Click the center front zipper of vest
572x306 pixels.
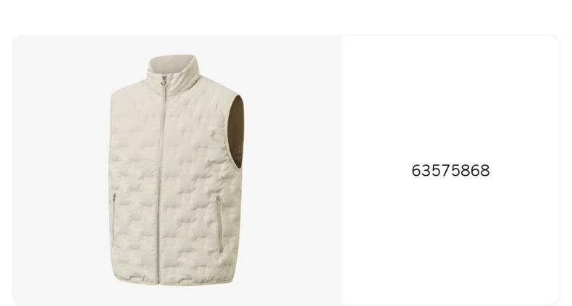click(x=161, y=182)
